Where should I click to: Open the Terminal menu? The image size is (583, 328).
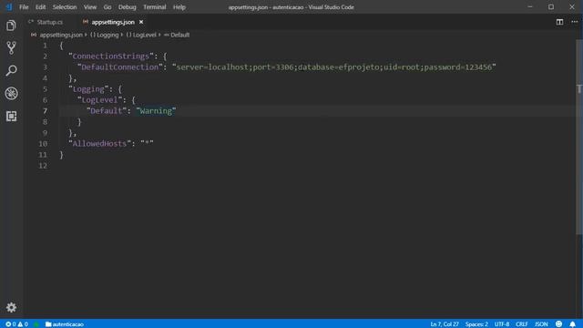[155, 7]
